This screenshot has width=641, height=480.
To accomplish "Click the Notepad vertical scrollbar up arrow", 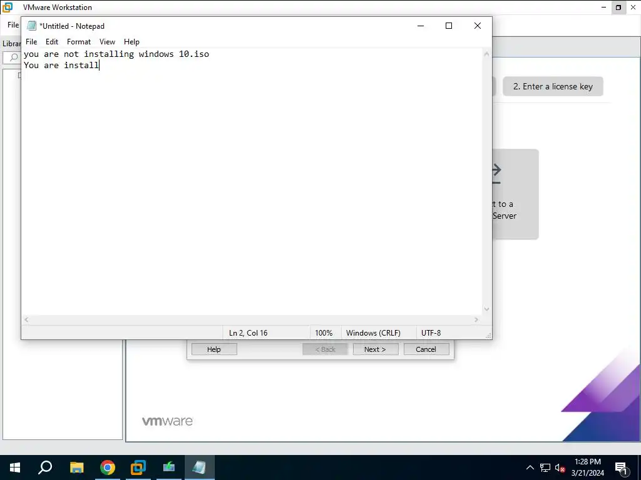I will 486,54.
